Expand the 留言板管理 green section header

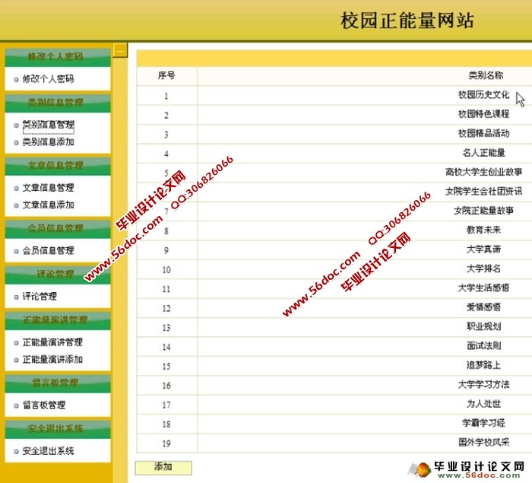coord(58,383)
